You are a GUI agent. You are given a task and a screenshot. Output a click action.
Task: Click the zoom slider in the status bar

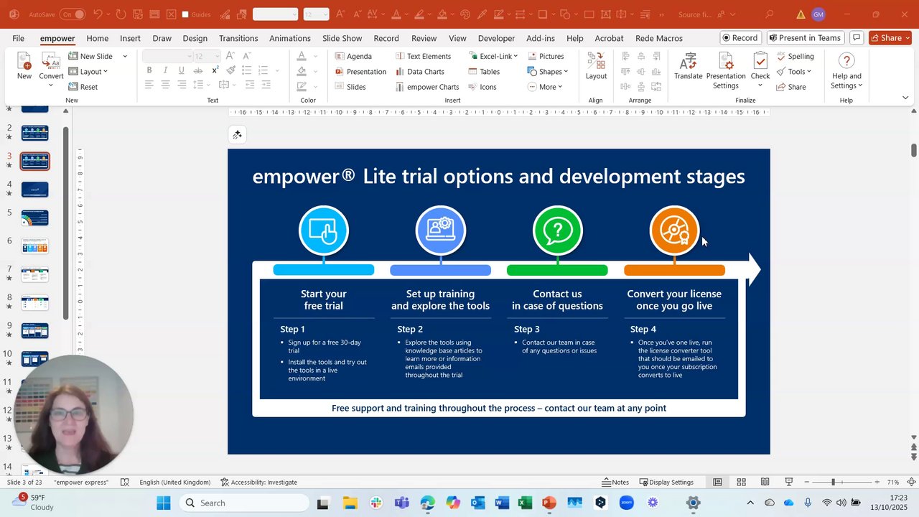coord(841,483)
